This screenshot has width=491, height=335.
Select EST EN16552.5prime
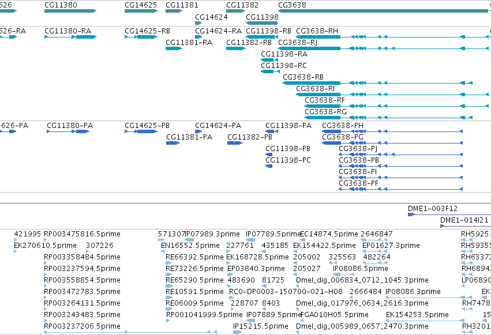[163, 251]
